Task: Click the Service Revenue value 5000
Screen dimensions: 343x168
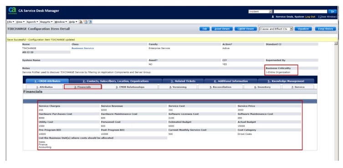Action: coord(104,110)
